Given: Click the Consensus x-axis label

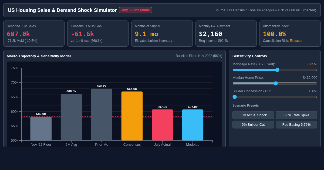Looking at the screenshot, I should click(132, 144).
